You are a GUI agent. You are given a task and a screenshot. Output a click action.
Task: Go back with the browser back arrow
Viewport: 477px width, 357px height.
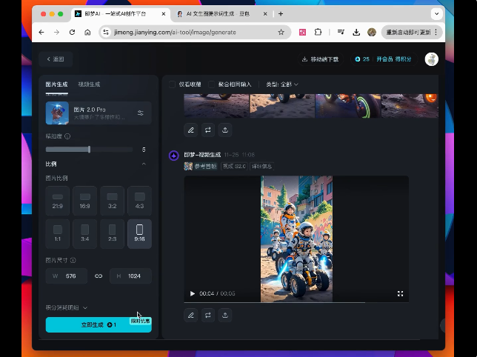coord(41,33)
